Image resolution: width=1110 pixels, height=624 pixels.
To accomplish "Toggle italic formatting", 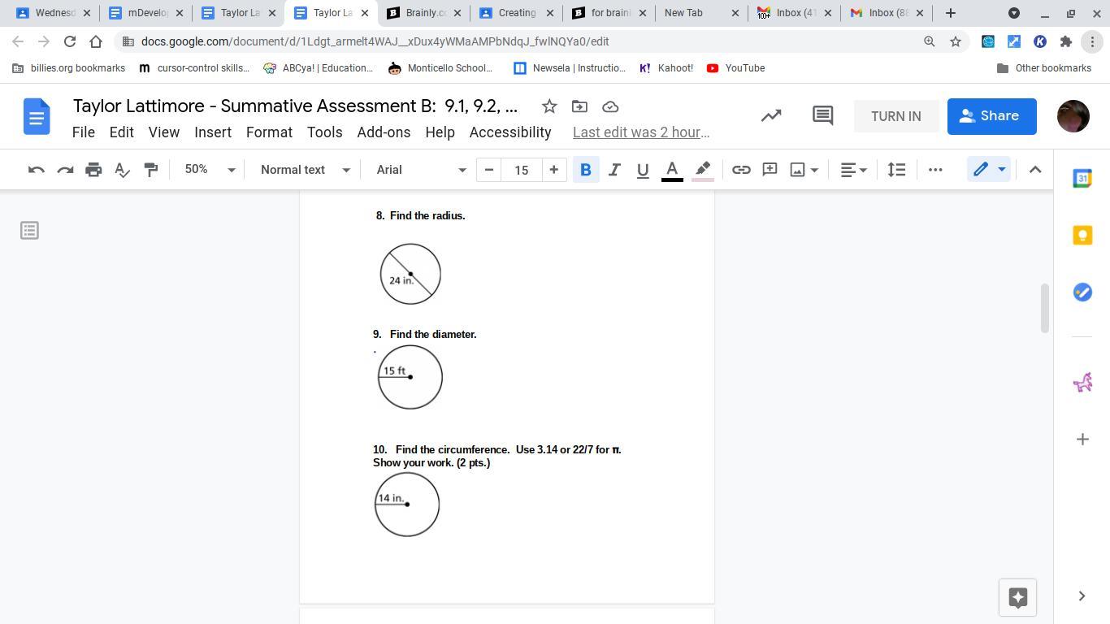I will coord(614,170).
